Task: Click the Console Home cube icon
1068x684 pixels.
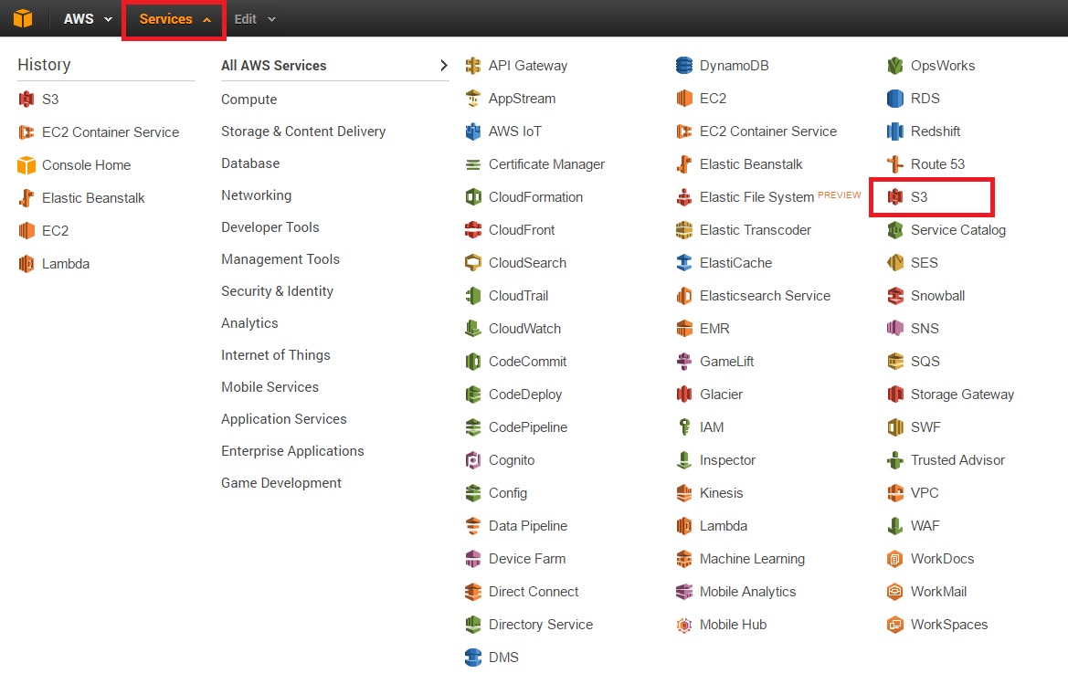Action: pos(26,165)
